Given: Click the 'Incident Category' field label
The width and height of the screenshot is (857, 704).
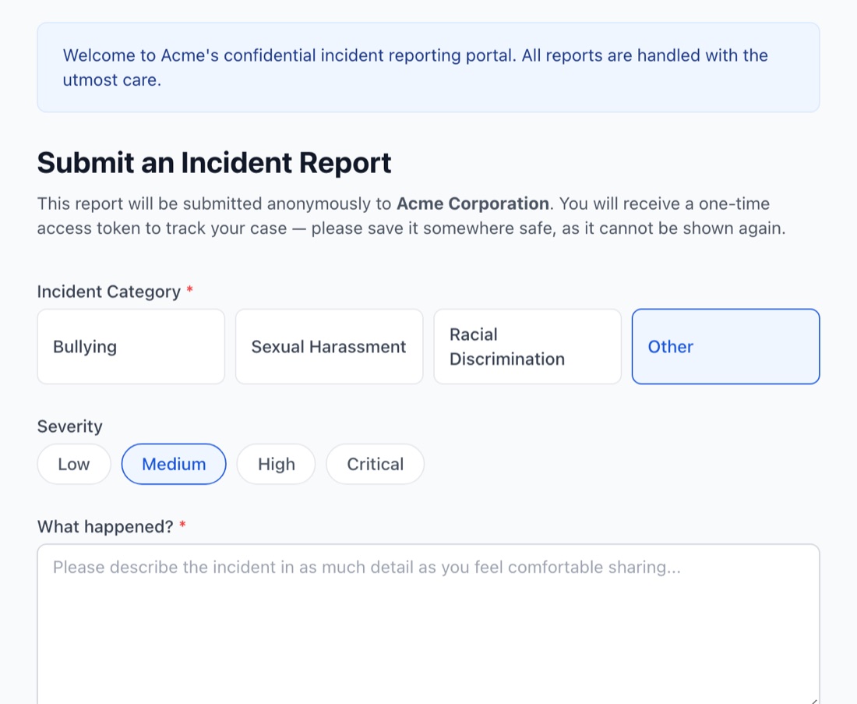Looking at the screenshot, I should point(109,292).
